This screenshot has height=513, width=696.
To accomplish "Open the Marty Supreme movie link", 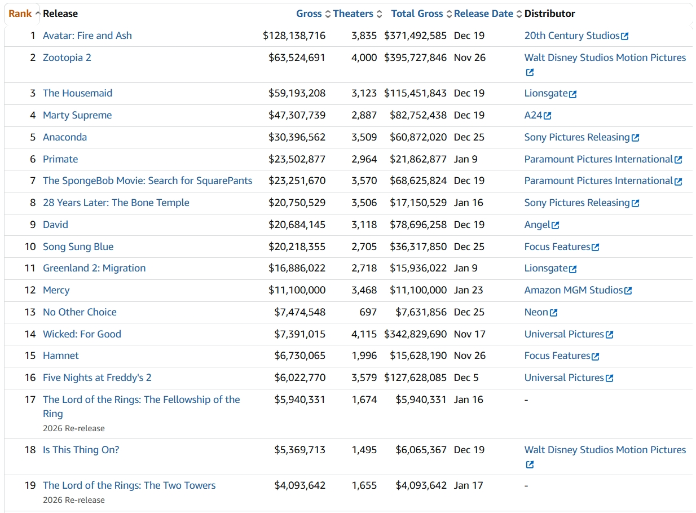I will (x=77, y=115).
